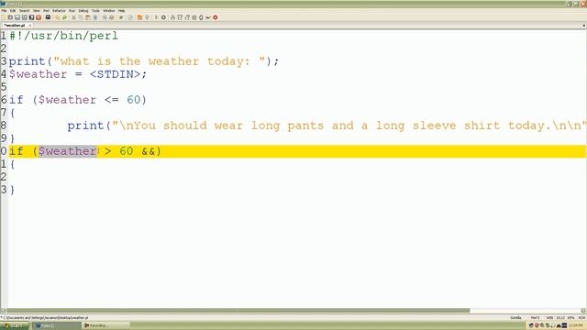Click the red Close document toolbar icon
This screenshot has width=587, height=330.
tap(39, 17)
